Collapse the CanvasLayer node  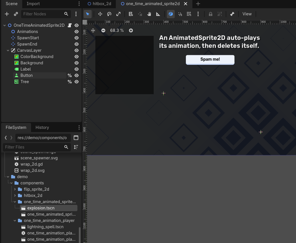click(x=8, y=50)
